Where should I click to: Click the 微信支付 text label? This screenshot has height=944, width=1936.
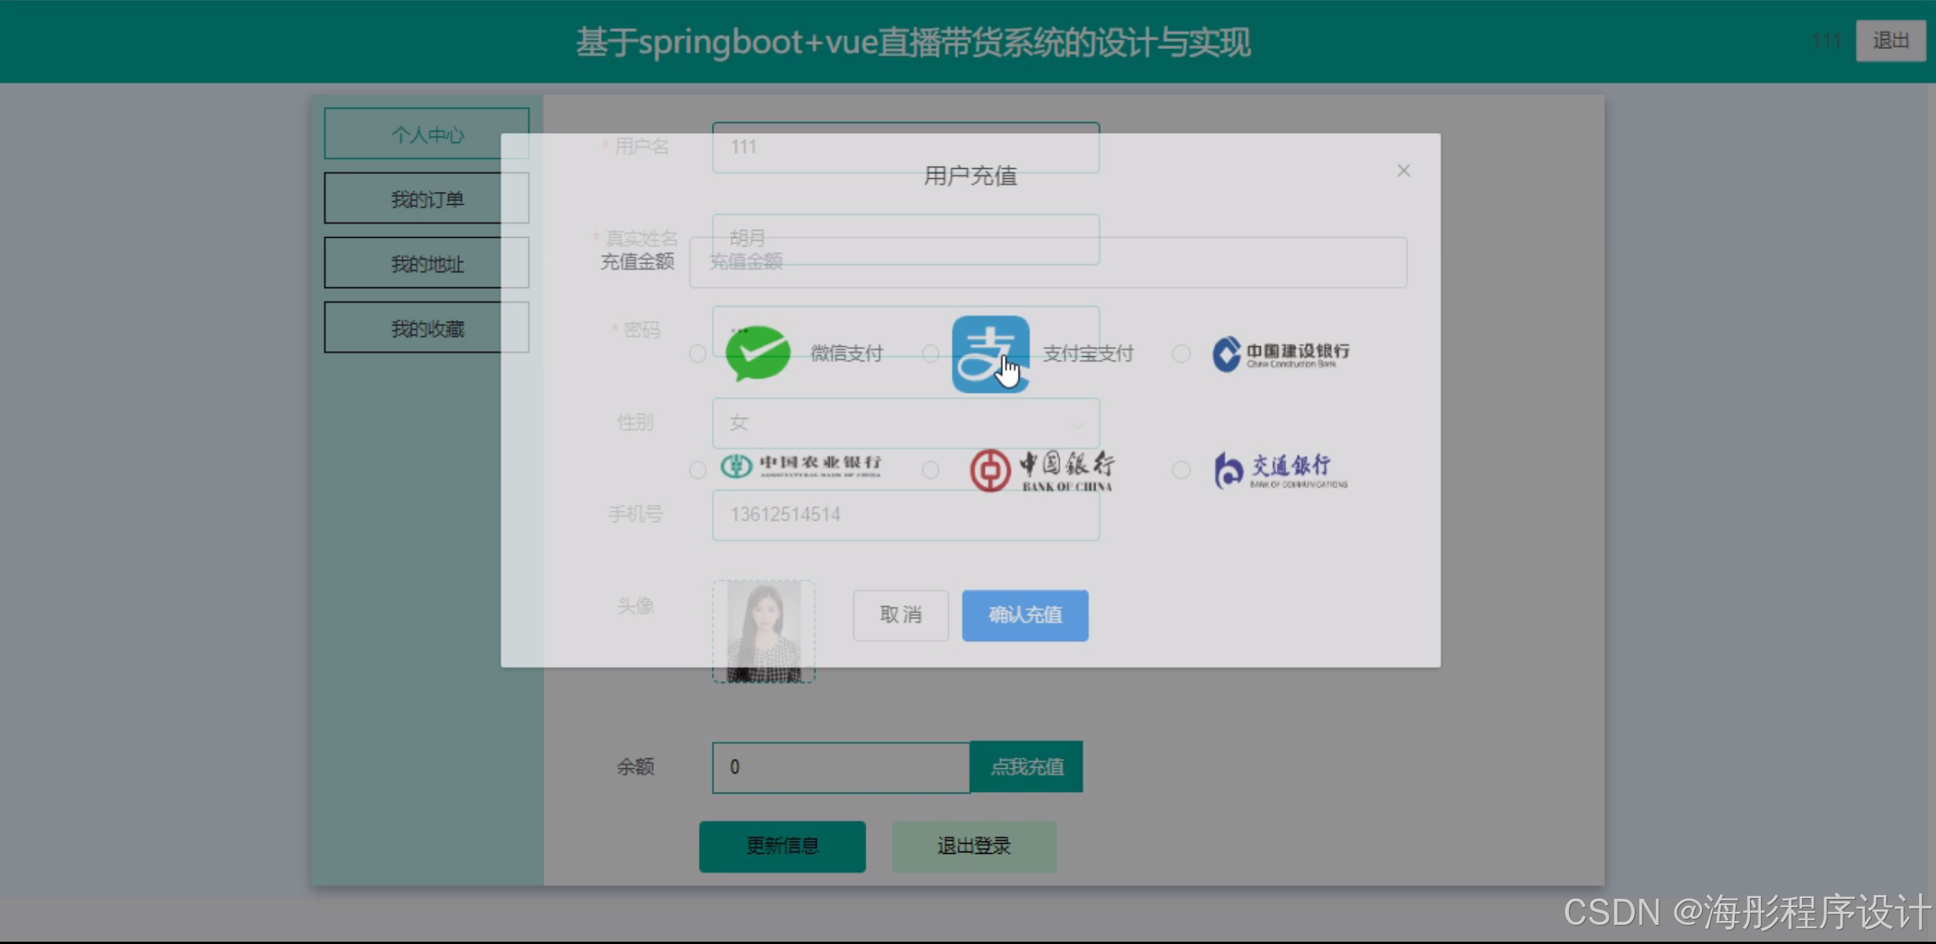pyautogui.click(x=846, y=354)
